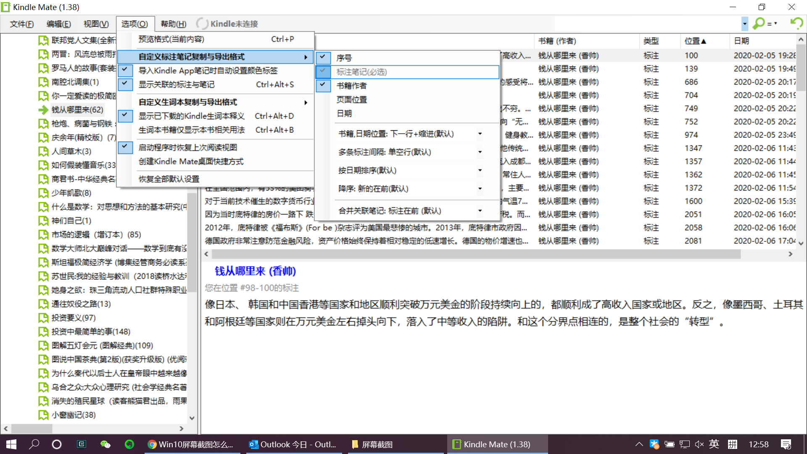Open the 帮助(H) menu
The width and height of the screenshot is (807, 454).
point(173,24)
